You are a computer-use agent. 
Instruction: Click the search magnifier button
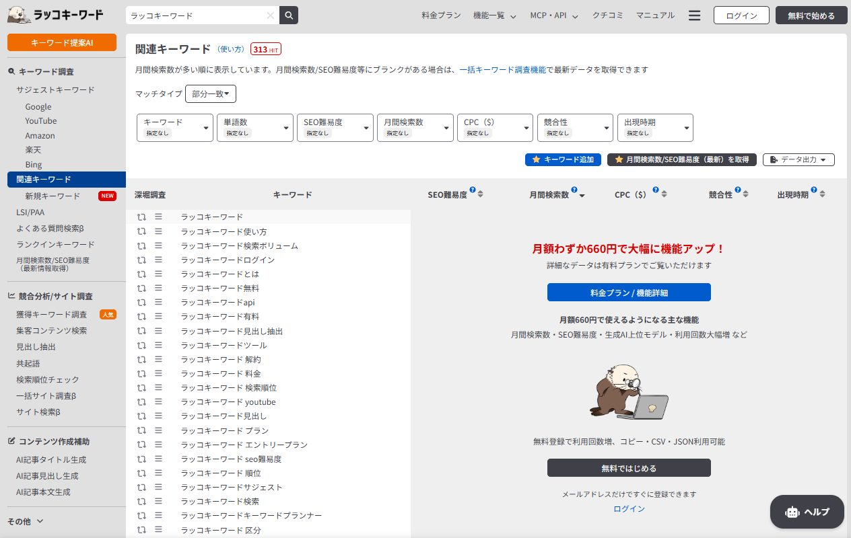(289, 15)
